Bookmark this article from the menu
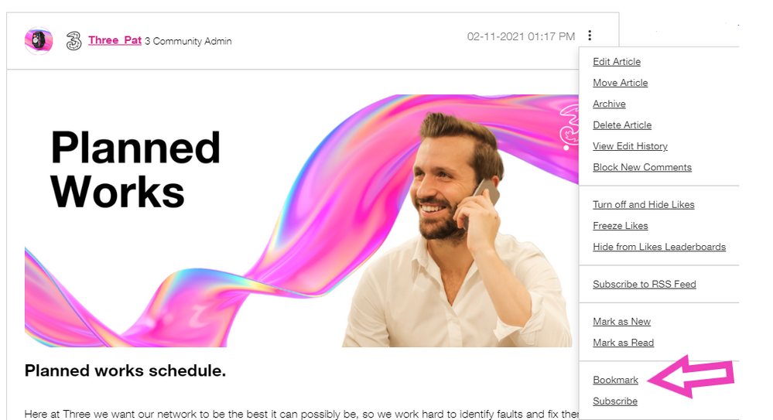This screenshot has height=420, width=773. click(615, 380)
